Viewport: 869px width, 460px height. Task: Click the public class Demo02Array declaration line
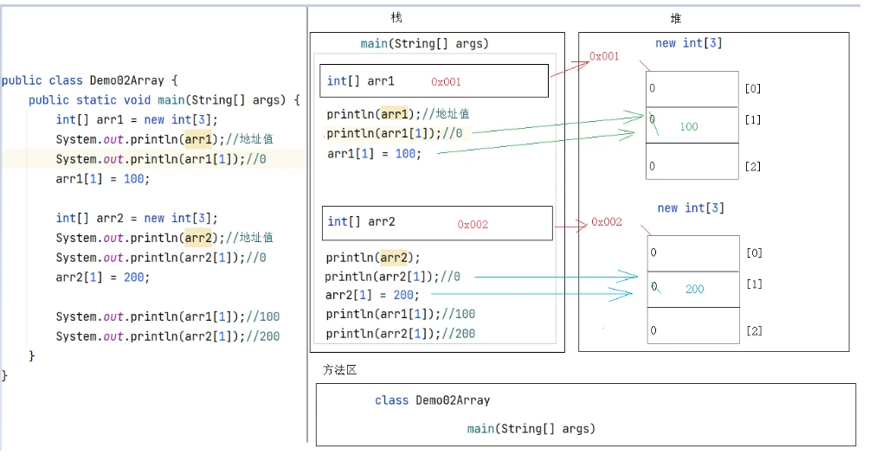tap(90, 80)
